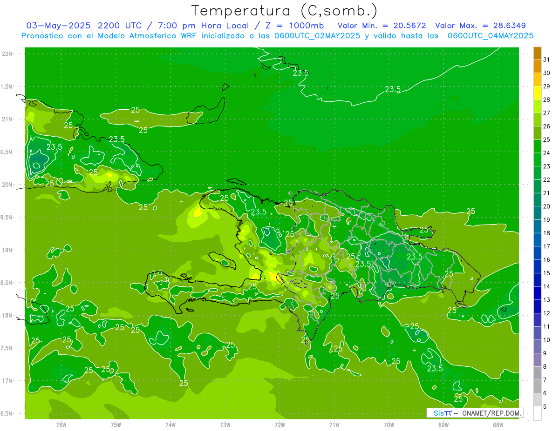Click the '69W' longitude axis label
This screenshot has height=431, width=559.
[x=443, y=425]
